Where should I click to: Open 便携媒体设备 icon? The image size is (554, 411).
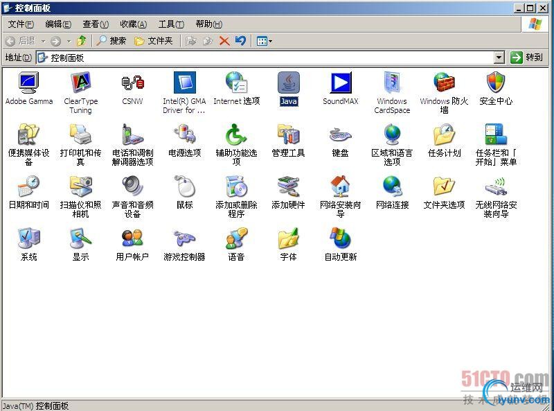coord(29,134)
